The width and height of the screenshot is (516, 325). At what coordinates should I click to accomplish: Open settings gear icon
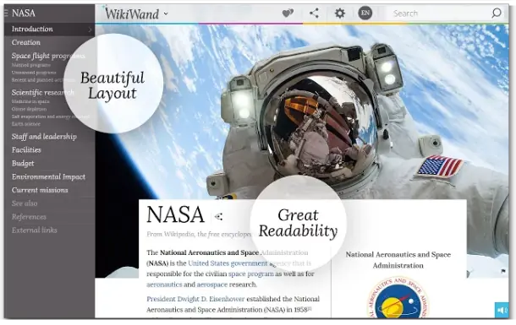tap(339, 14)
